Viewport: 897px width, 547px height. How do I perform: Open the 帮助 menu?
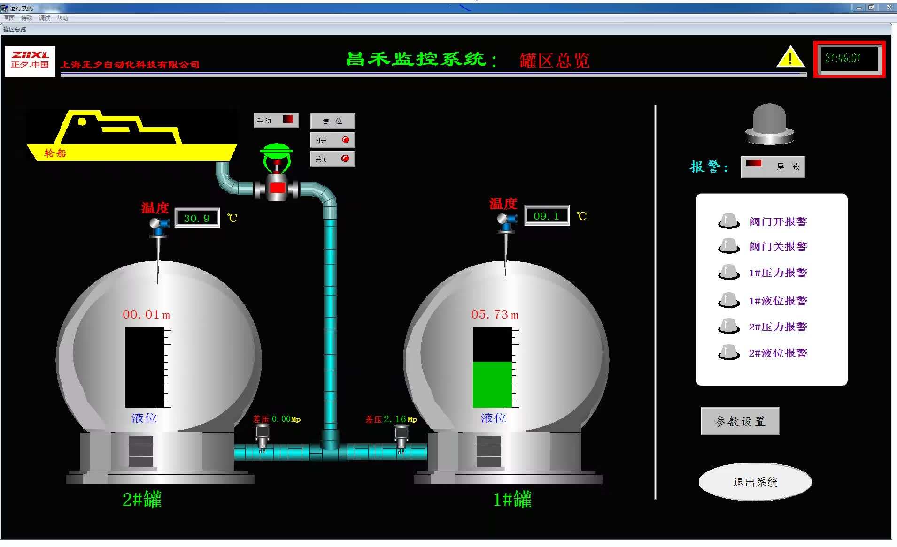click(x=62, y=18)
